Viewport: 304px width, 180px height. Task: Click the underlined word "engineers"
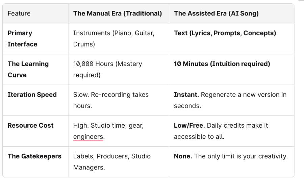(88, 137)
